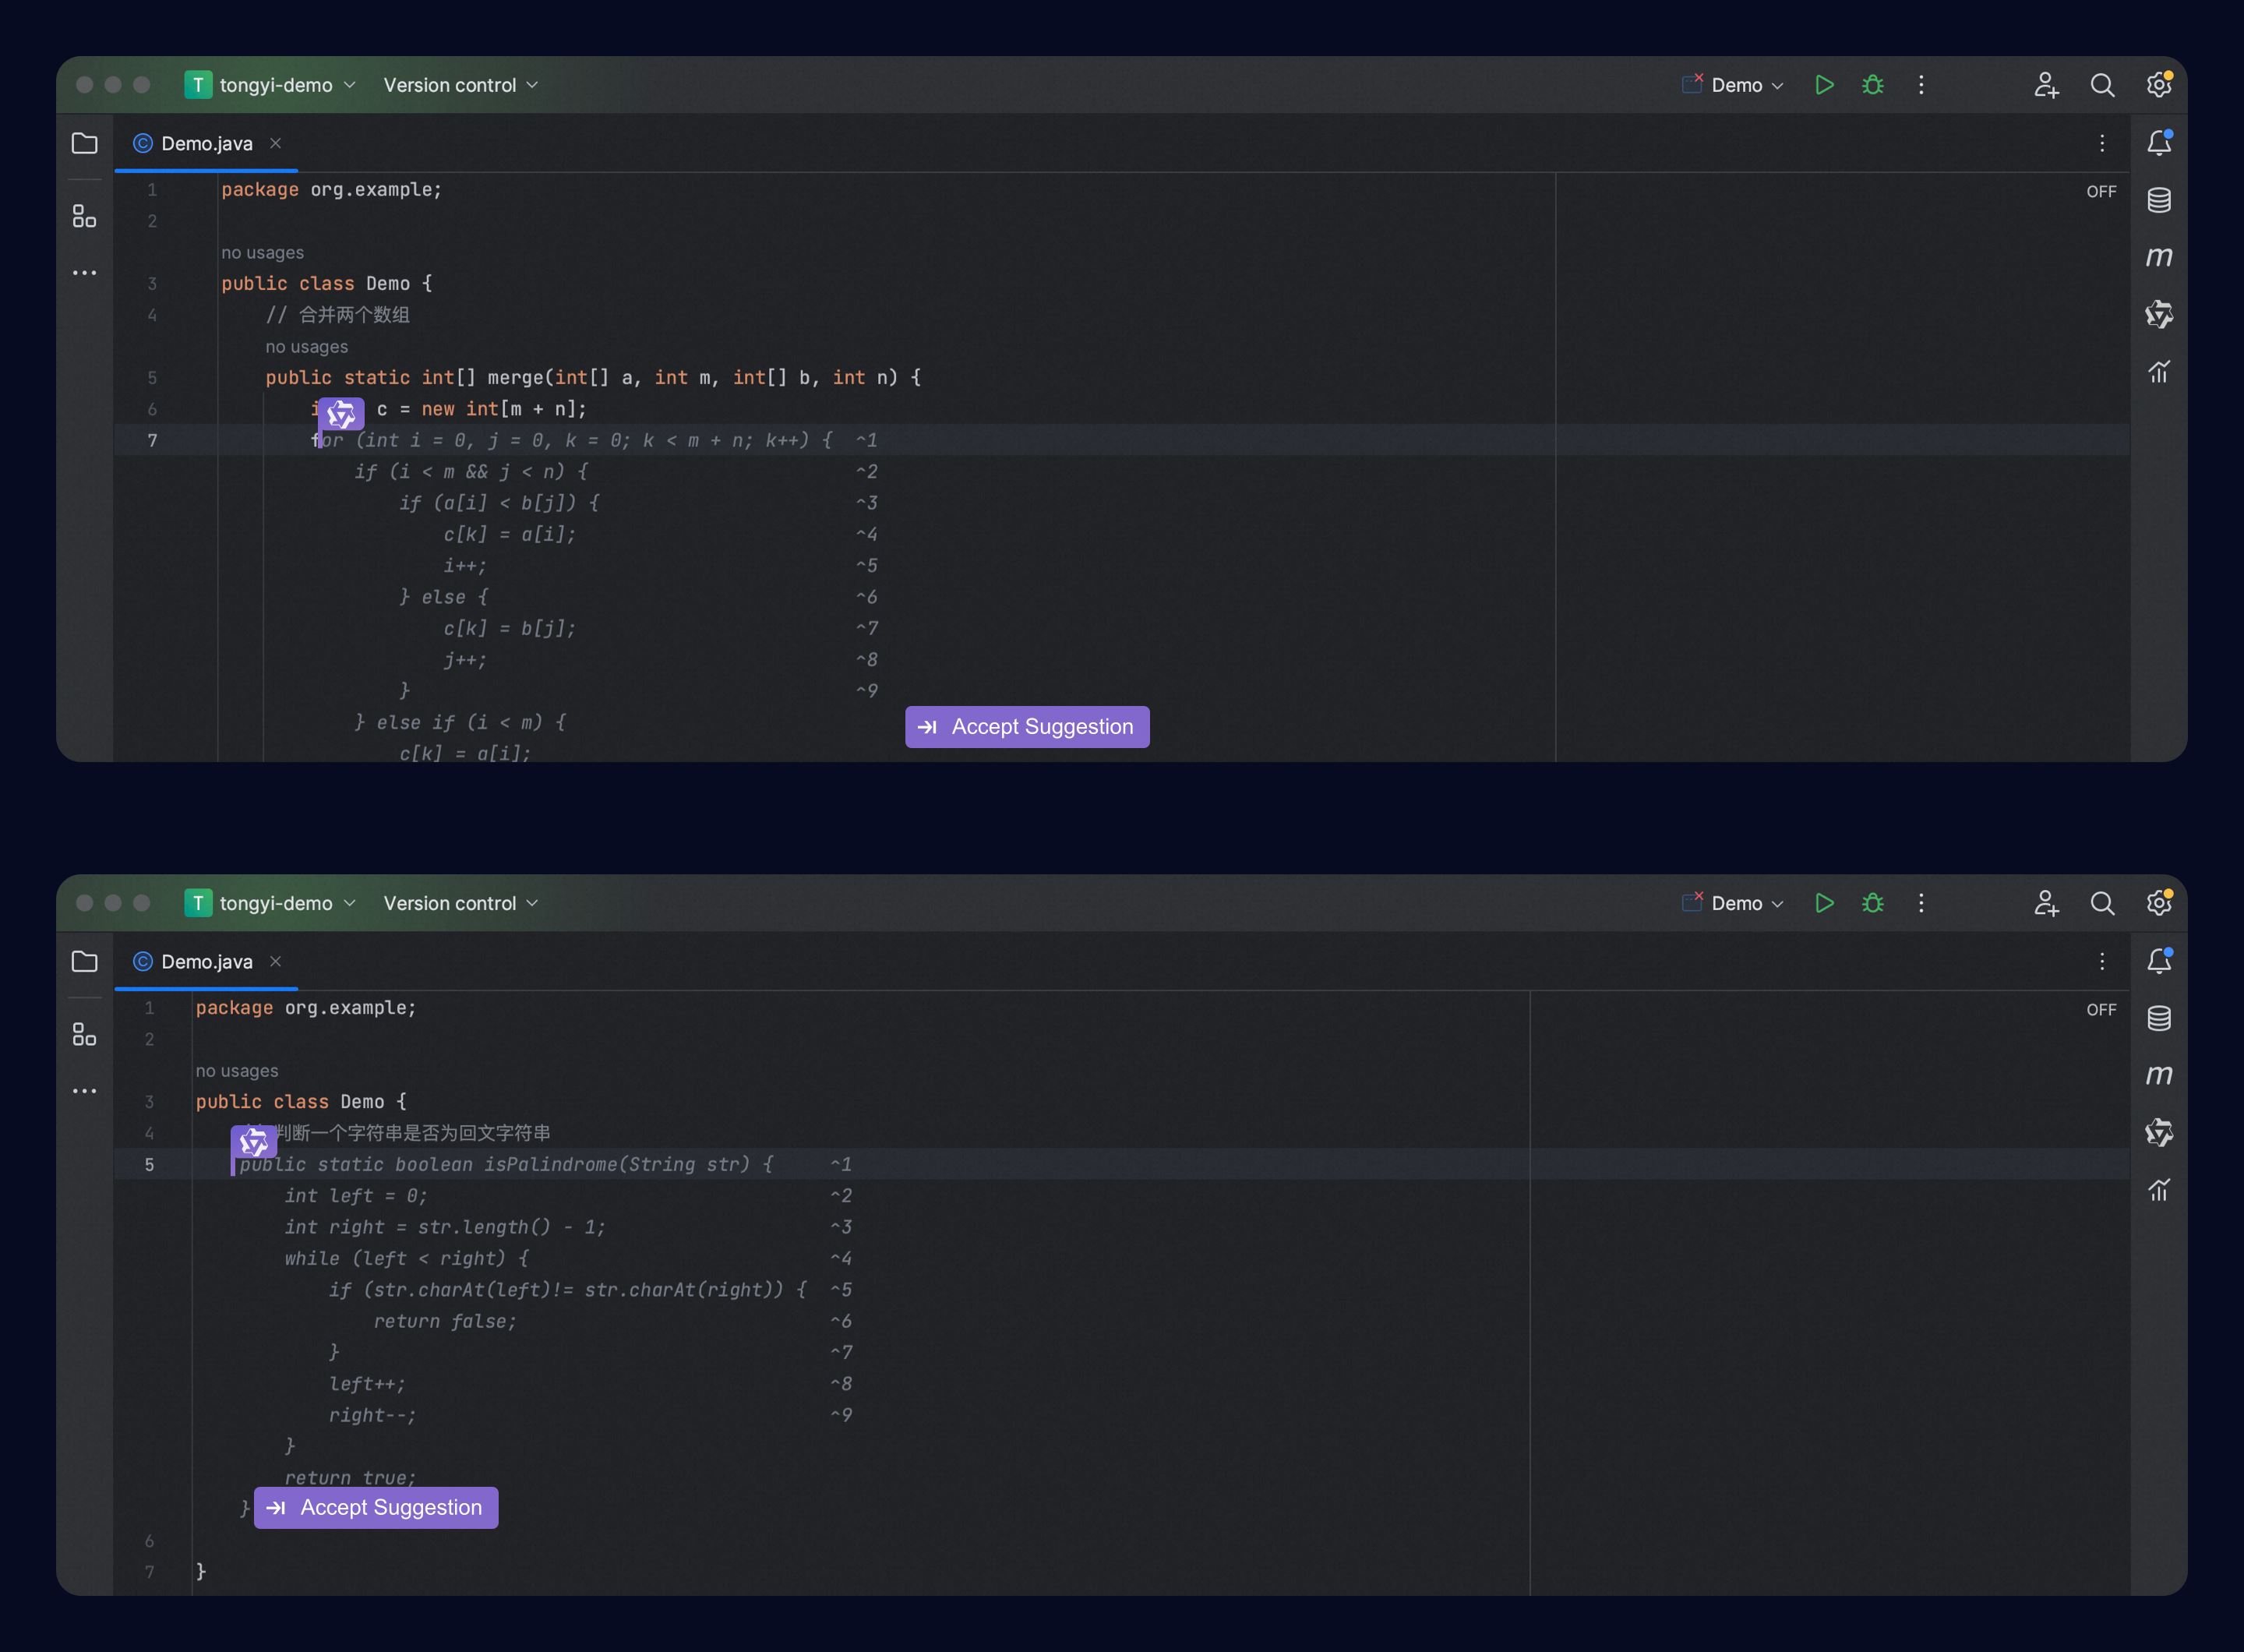Open Tongyi Lingma sidebar icon in bottom window
Screen dimensions: 2244x1652
2159,1132
